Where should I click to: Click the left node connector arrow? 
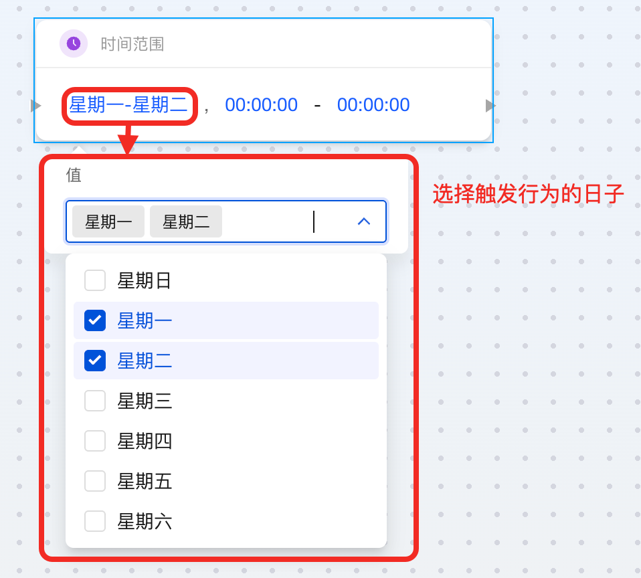(x=36, y=106)
